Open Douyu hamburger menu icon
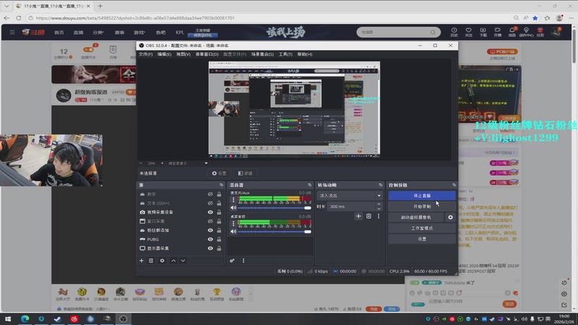This screenshot has width=578, height=325. click(x=12, y=32)
